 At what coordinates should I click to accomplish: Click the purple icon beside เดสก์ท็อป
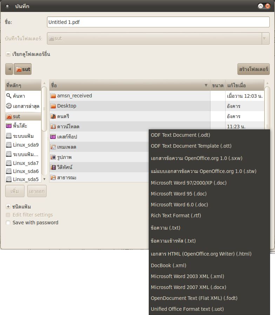[x=53, y=137]
